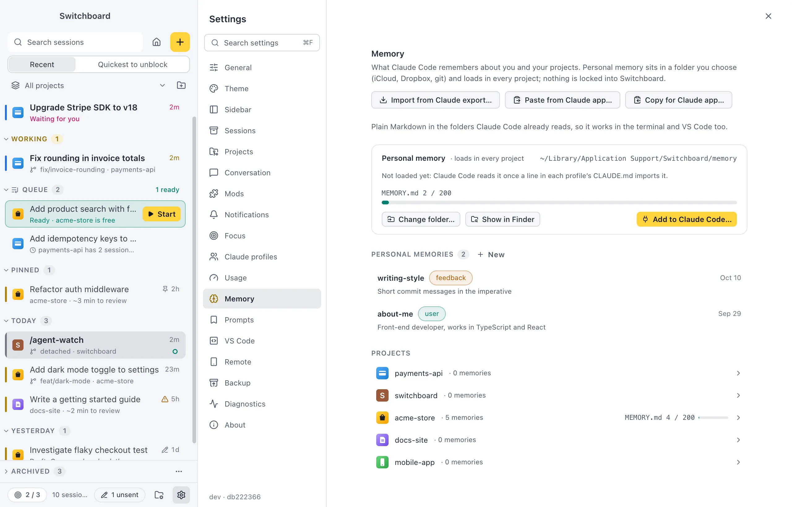Expand the switchboard project memories chevron
This screenshot has height=507, width=792.
[x=738, y=395]
